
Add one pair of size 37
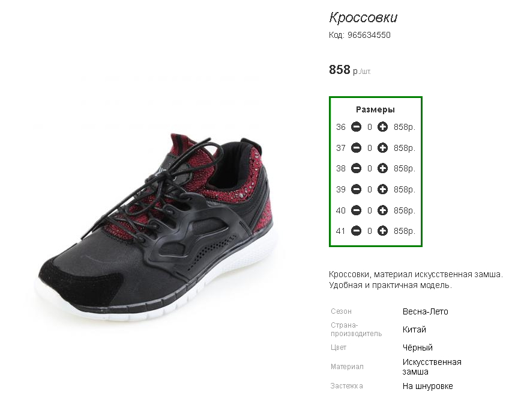click(382, 148)
